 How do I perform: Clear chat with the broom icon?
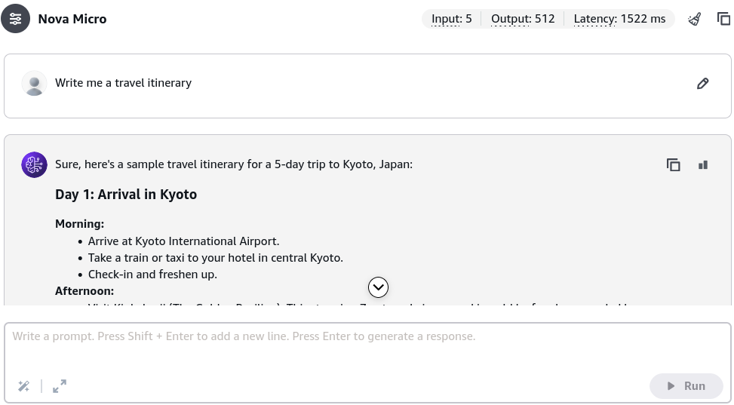(694, 19)
